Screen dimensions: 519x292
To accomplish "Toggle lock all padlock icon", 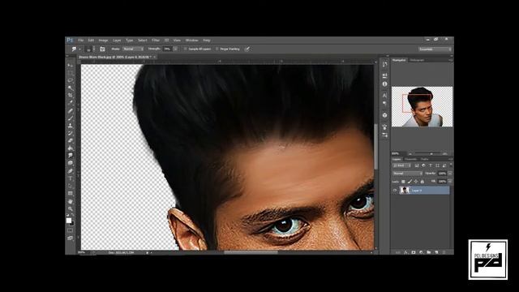I will [x=422, y=182].
